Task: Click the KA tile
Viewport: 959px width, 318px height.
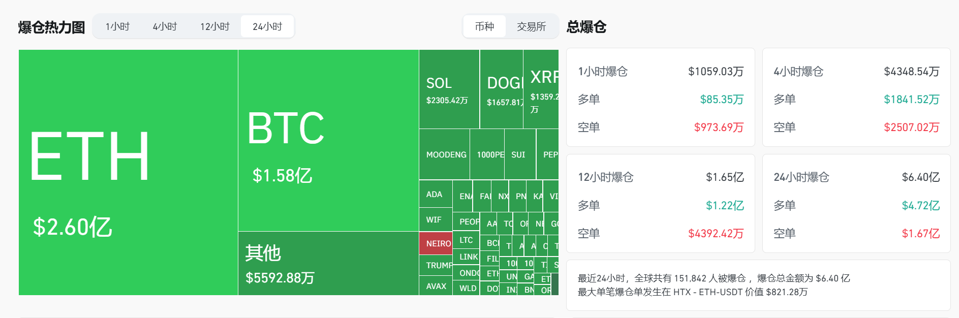Action: point(535,196)
